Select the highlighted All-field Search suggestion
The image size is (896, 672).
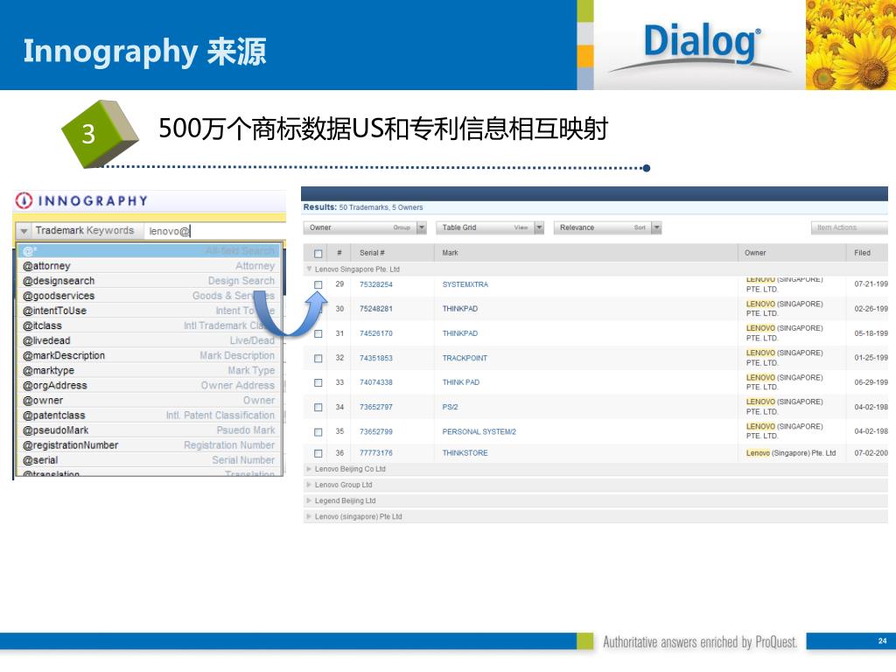[149, 251]
